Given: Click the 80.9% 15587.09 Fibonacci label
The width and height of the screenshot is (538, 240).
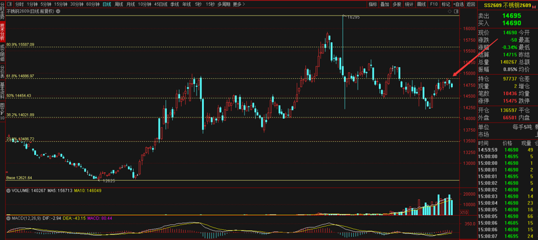Looking at the screenshot, I should (x=21, y=45).
